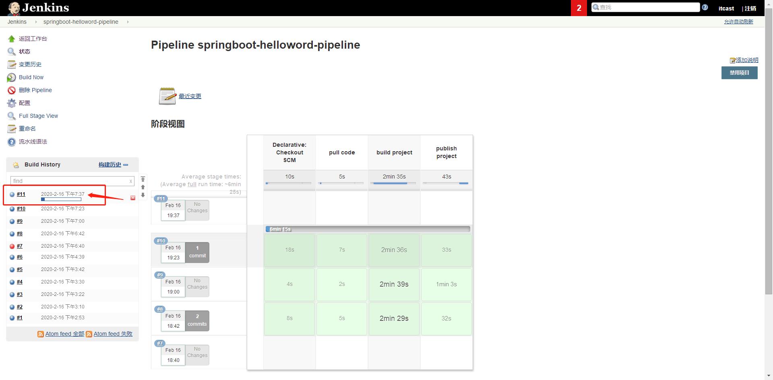Screen dimensions: 773x380
Task: Click the red prohibited icon for 删除 Pipeline
Action: point(12,90)
